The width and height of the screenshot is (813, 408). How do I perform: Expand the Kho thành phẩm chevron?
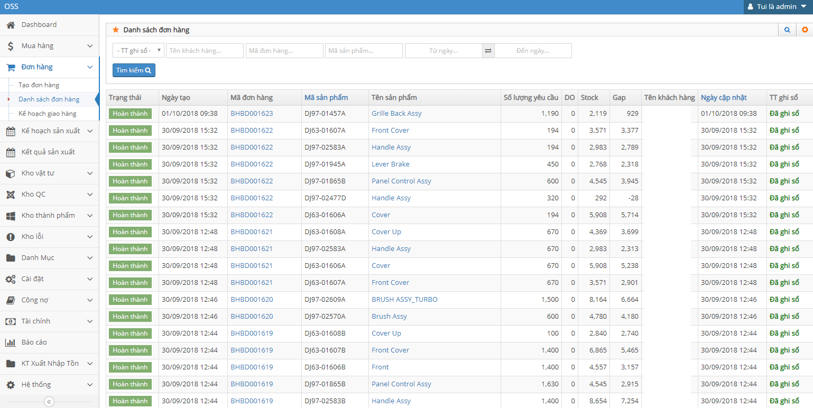90,216
